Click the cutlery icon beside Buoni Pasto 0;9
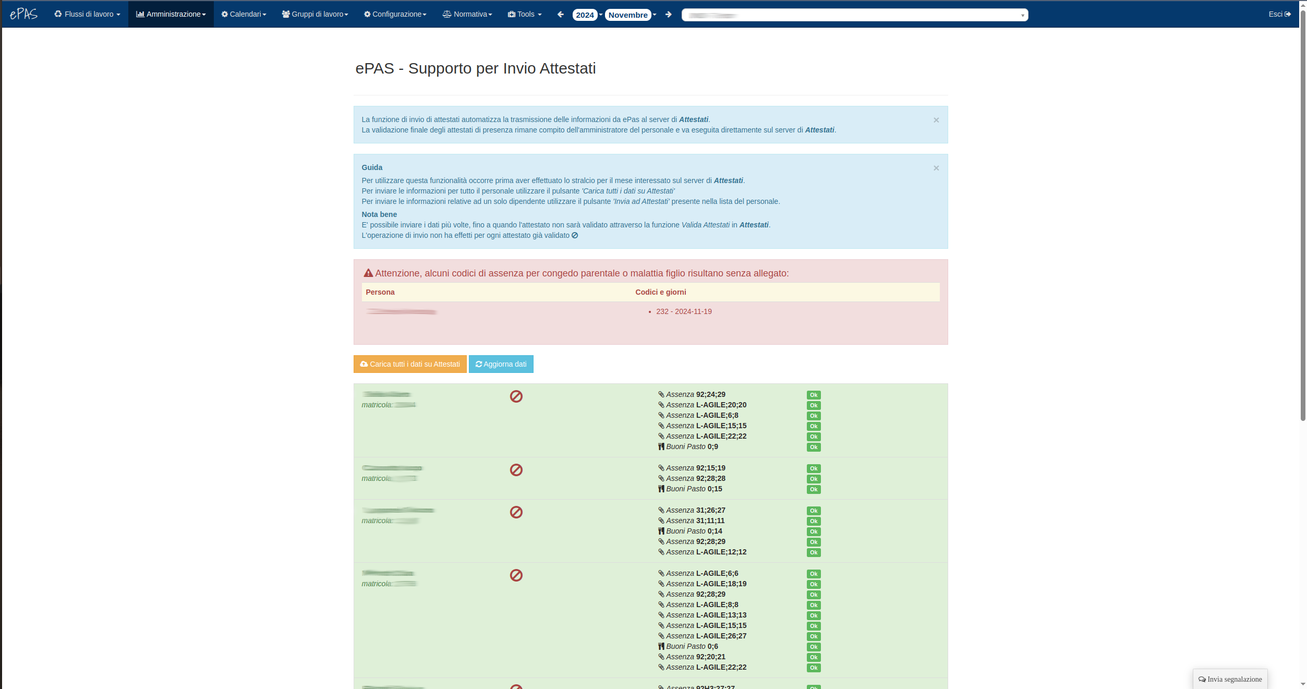The image size is (1307, 689). pyautogui.click(x=661, y=446)
